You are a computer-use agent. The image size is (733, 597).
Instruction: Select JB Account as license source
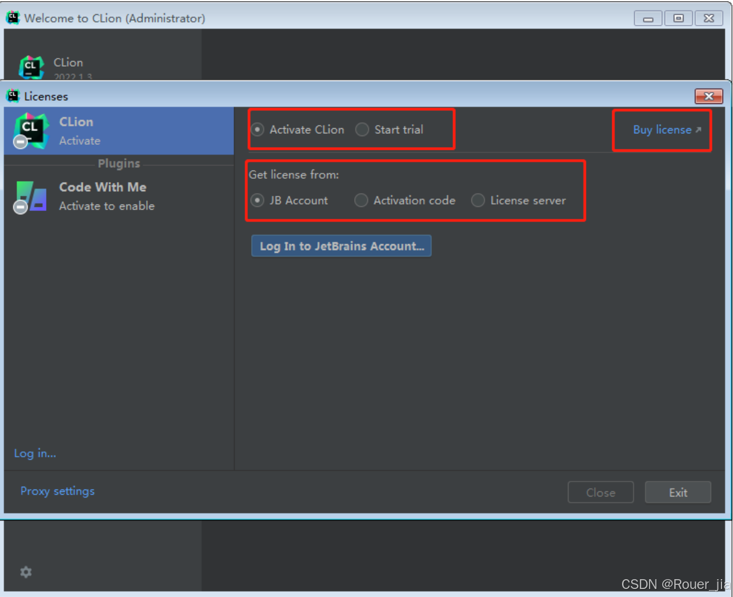click(x=258, y=201)
